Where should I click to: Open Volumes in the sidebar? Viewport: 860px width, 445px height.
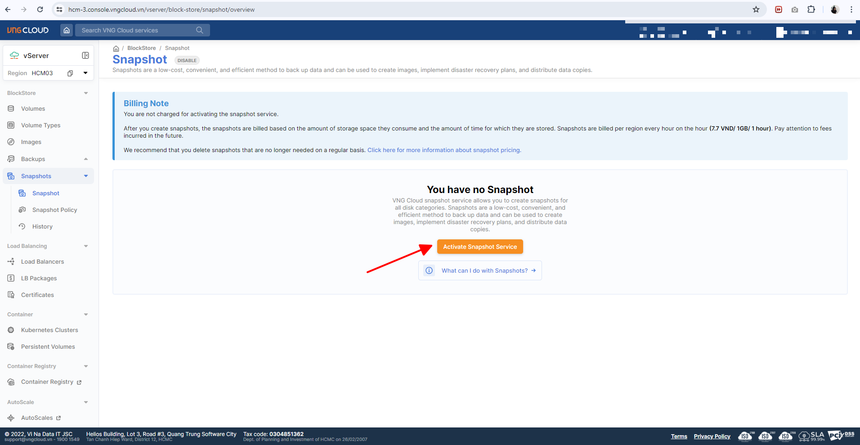click(x=33, y=109)
